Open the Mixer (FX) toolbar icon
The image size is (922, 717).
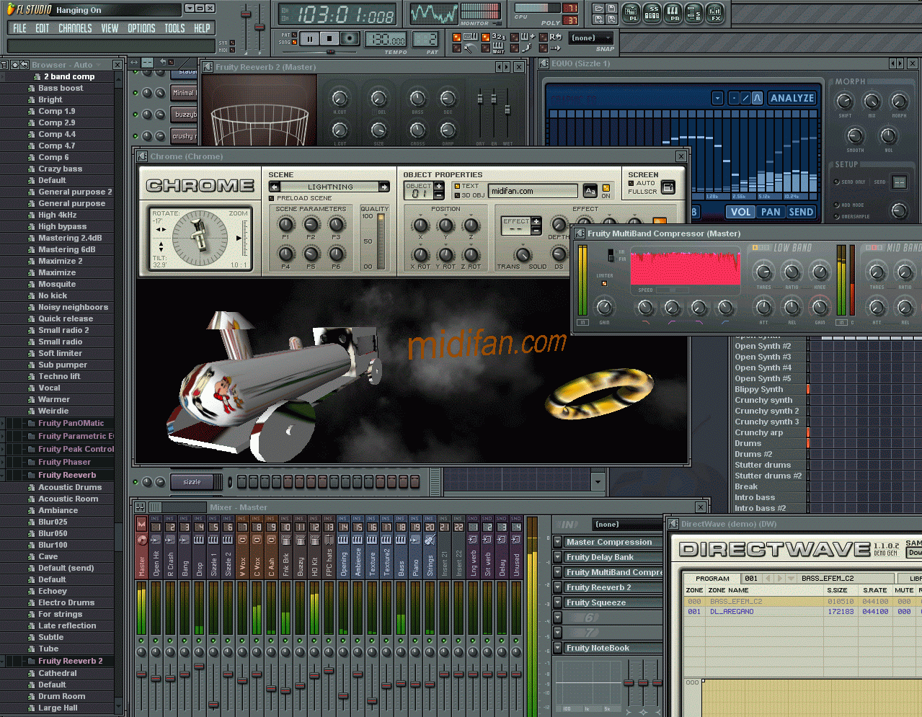[714, 13]
